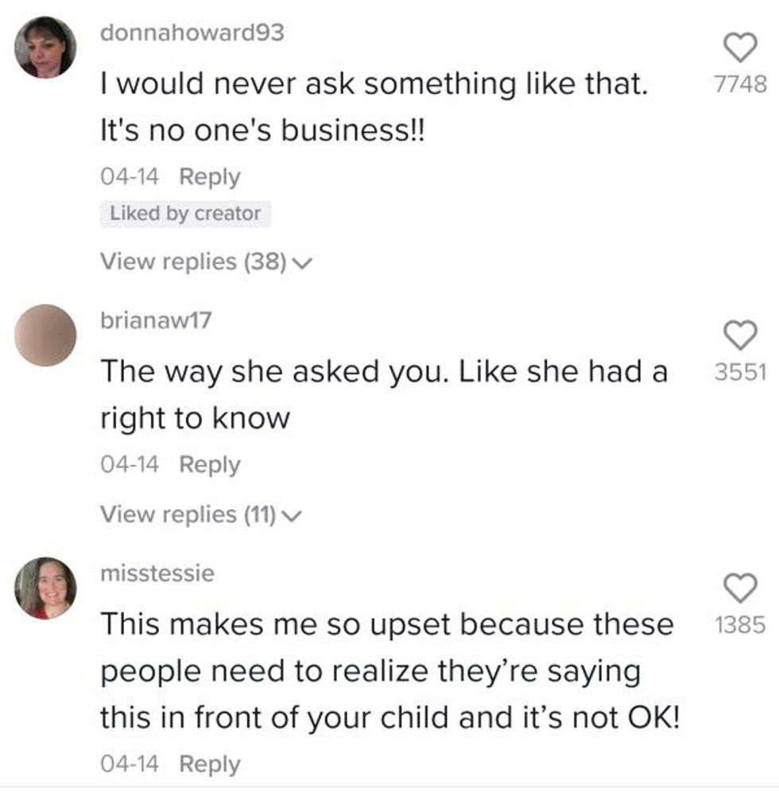Viewport: 779px width, 791px height.
Task: Open donnahoward93's profile picture
Action: tap(46, 47)
